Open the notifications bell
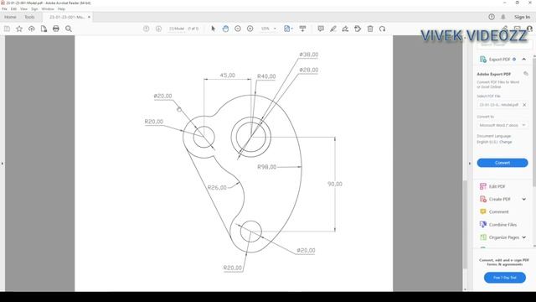The width and height of the screenshot is (536, 302). pos(503,17)
